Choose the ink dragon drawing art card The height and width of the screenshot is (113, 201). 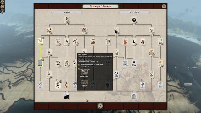coord(108,42)
